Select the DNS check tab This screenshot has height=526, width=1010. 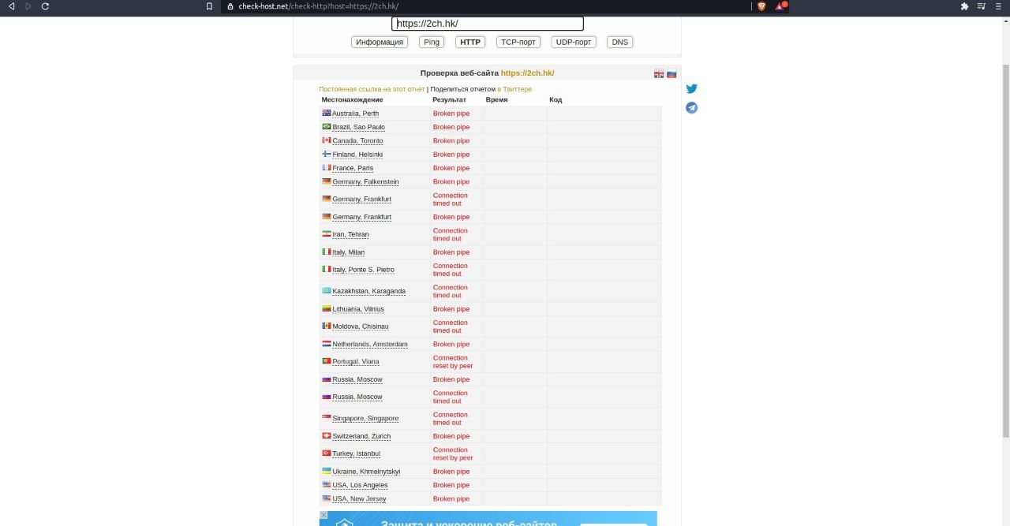pos(620,42)
